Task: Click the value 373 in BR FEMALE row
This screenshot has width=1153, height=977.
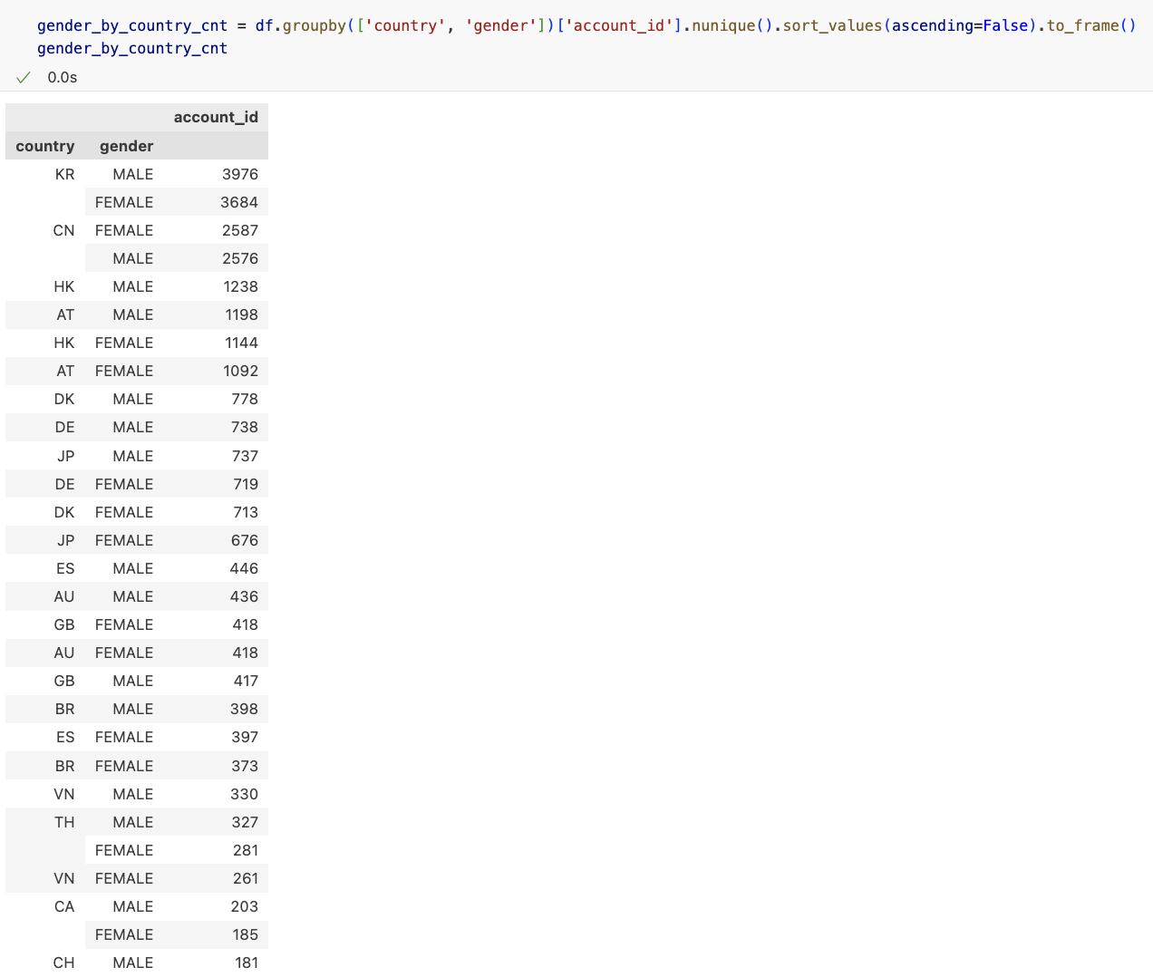Action: pos(245,766)
